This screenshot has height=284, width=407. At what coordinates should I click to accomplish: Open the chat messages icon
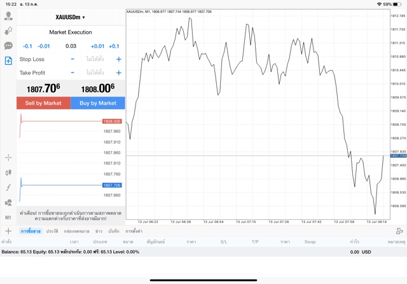[8, 46]
